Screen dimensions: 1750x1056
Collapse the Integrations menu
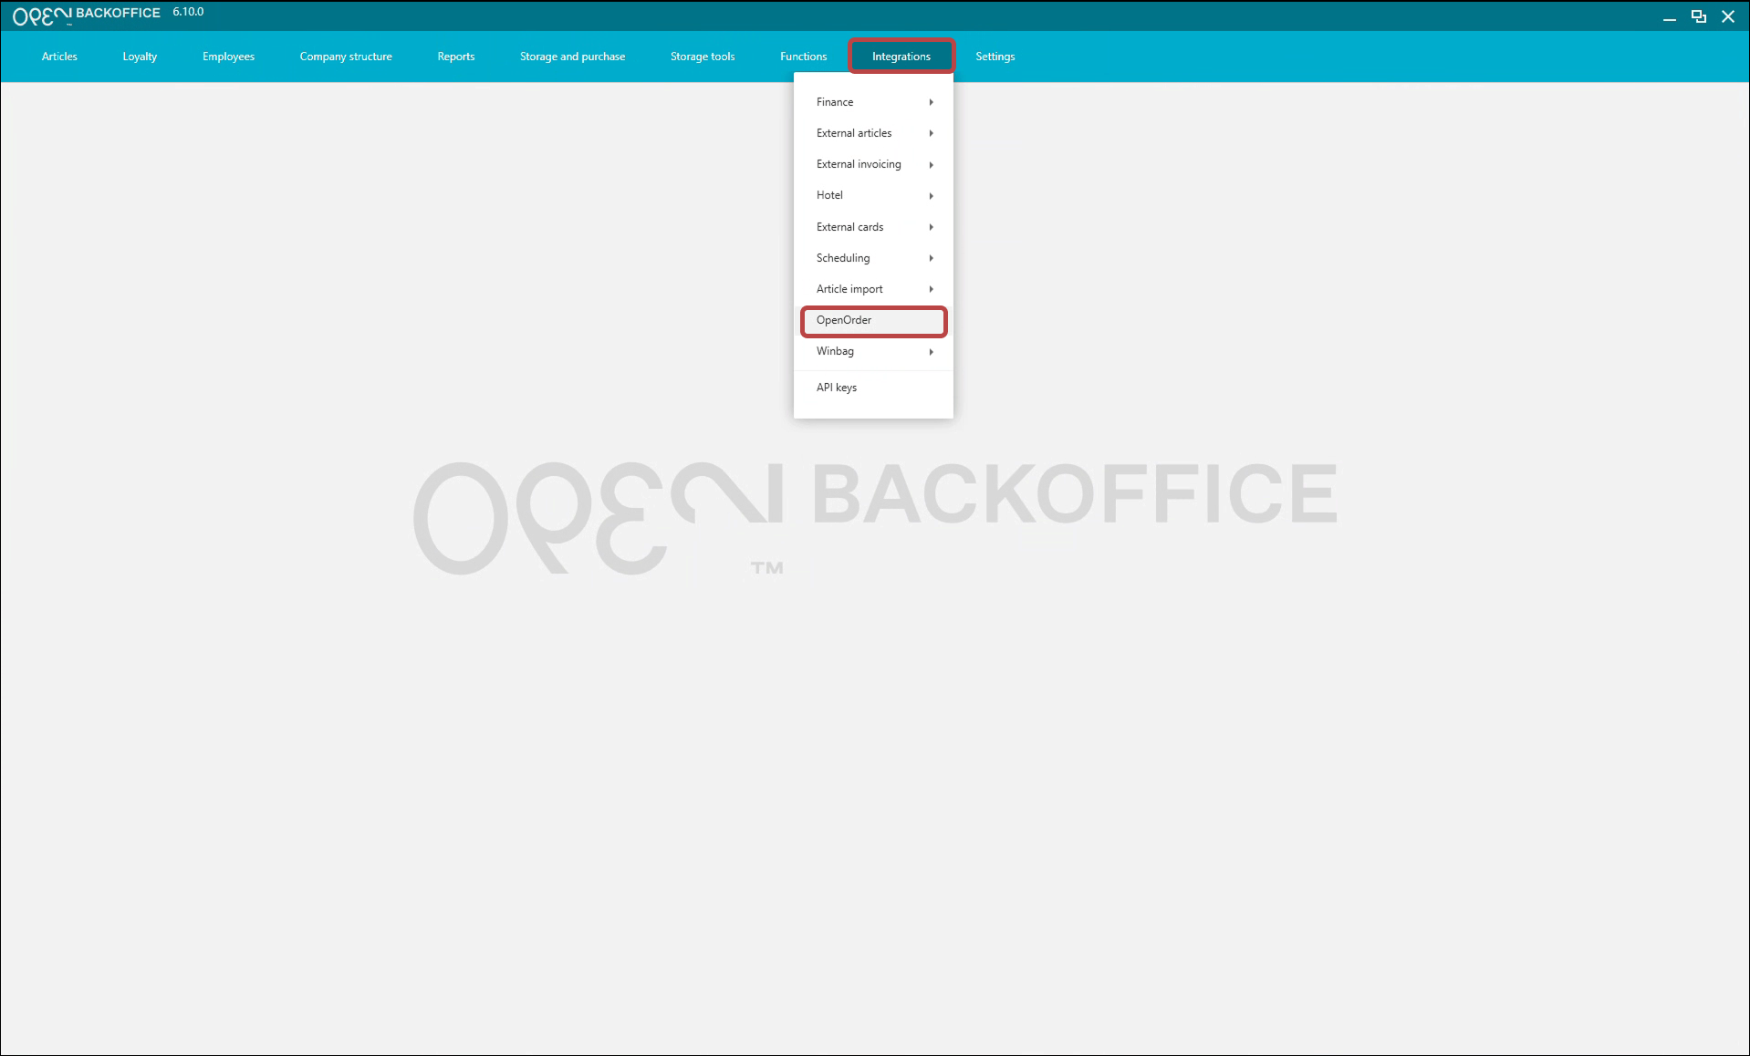point(901,57)
